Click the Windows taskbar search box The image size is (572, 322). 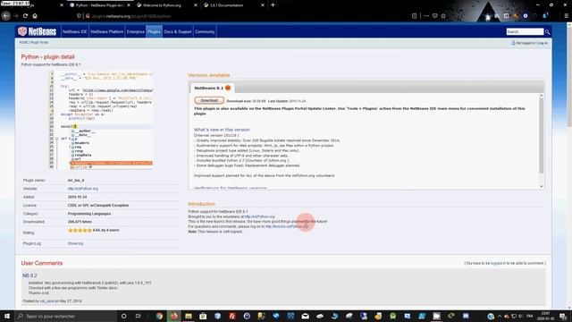(x=66, y=316)
